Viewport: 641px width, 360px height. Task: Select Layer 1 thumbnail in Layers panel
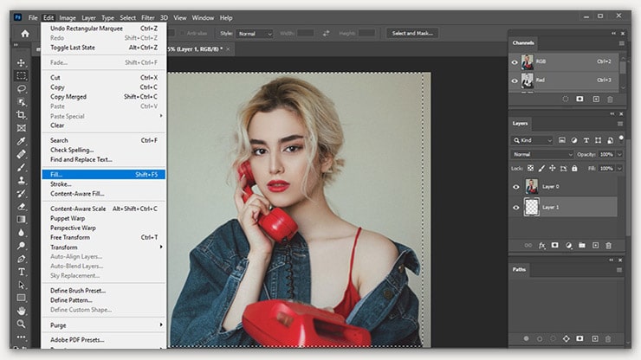coord(530,208)
